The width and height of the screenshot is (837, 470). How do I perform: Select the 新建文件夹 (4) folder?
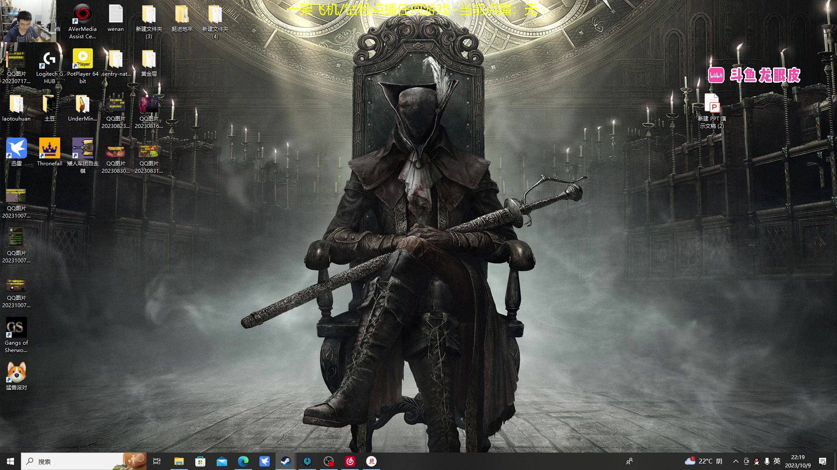(215, 22)
